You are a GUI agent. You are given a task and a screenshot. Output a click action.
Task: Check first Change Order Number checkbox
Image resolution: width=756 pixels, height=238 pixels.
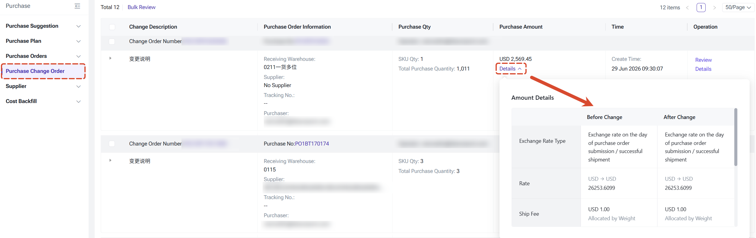click(112, 41)
